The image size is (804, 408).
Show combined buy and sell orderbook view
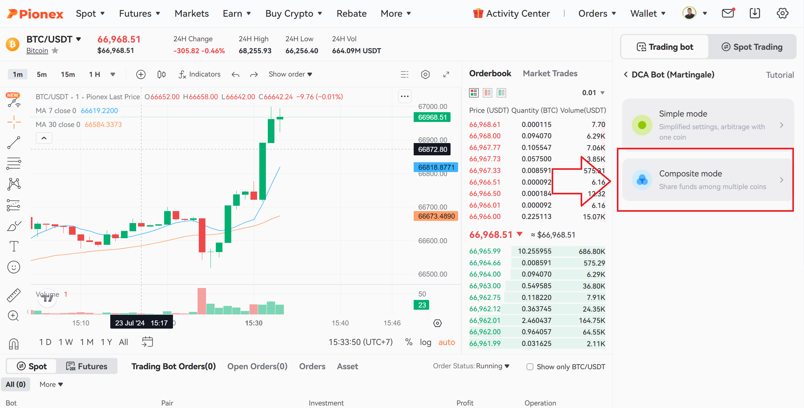474,93
